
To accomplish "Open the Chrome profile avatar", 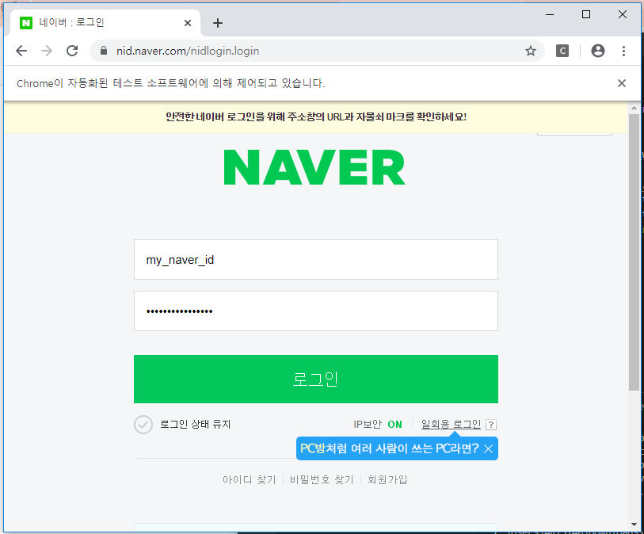I will coord(598,51).
